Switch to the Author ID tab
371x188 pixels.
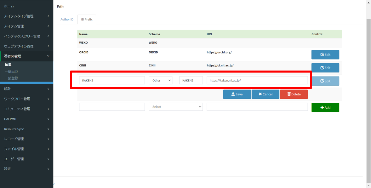point(67,20)
